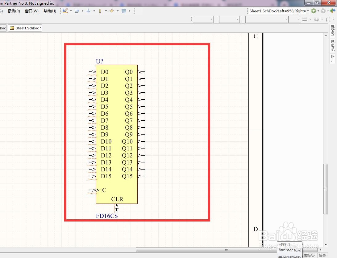Click the arrow style swap icon
The width and height of the screenshot is (337, 258).
[x=328, y=19]
